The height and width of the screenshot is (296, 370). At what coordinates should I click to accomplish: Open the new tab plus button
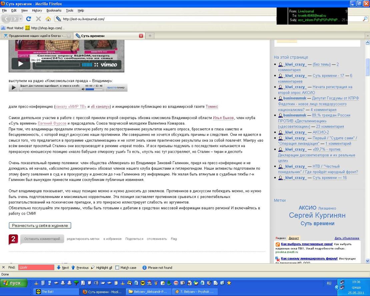150,36
